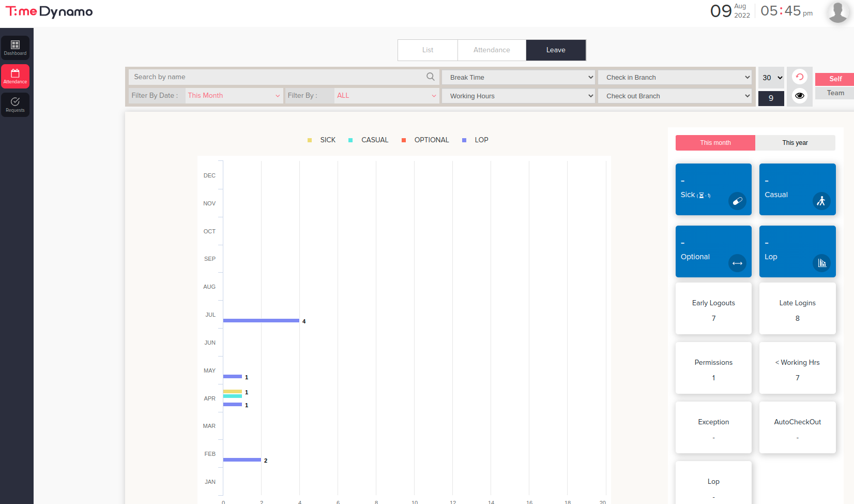Select This month in the summary toggle

pos(715,143)
